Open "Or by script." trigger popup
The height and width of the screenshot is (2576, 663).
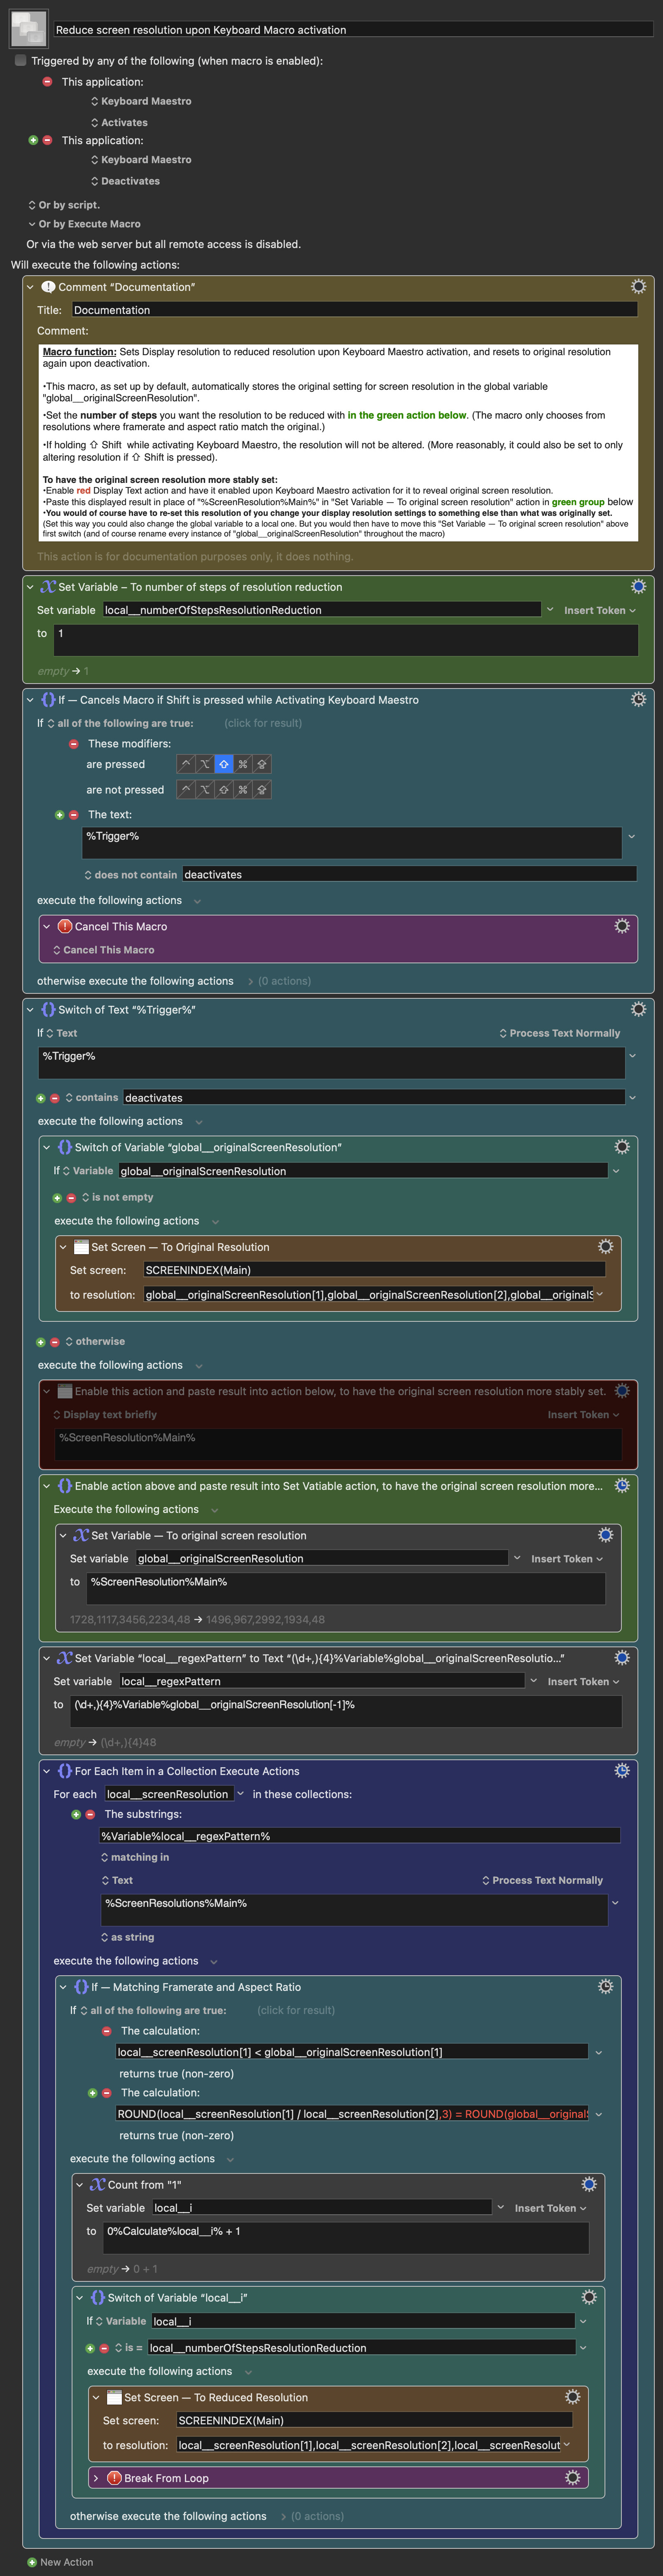click(x=64, y=205)
